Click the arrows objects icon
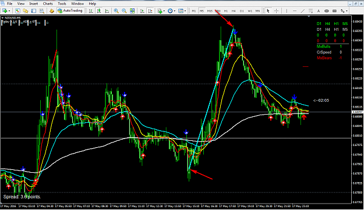This screenshot has width=364, height=210. coord(342,10)
